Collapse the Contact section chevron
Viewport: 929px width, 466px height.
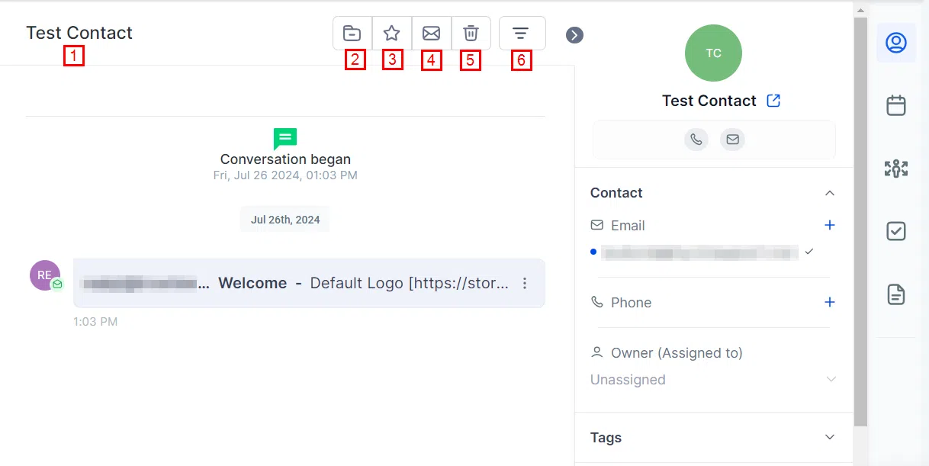(830, 193)
